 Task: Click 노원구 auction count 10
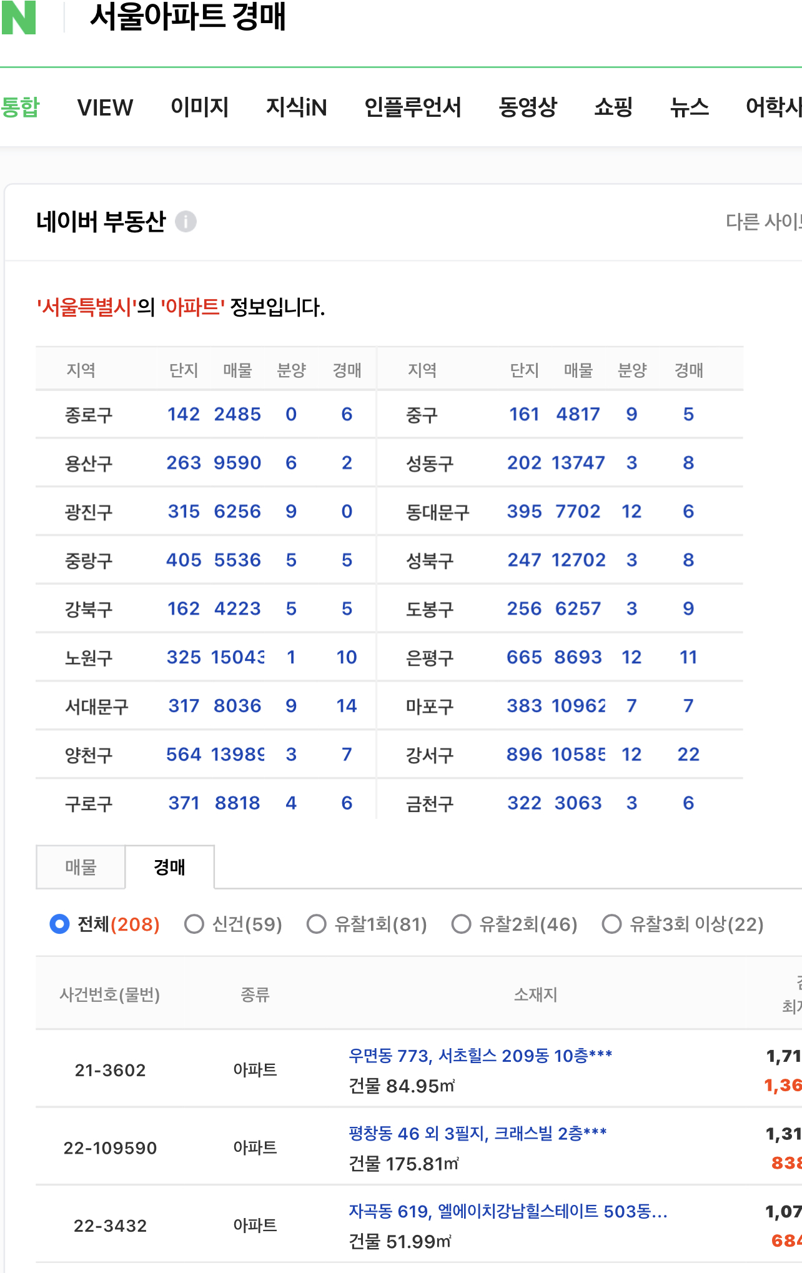(347, 657)
